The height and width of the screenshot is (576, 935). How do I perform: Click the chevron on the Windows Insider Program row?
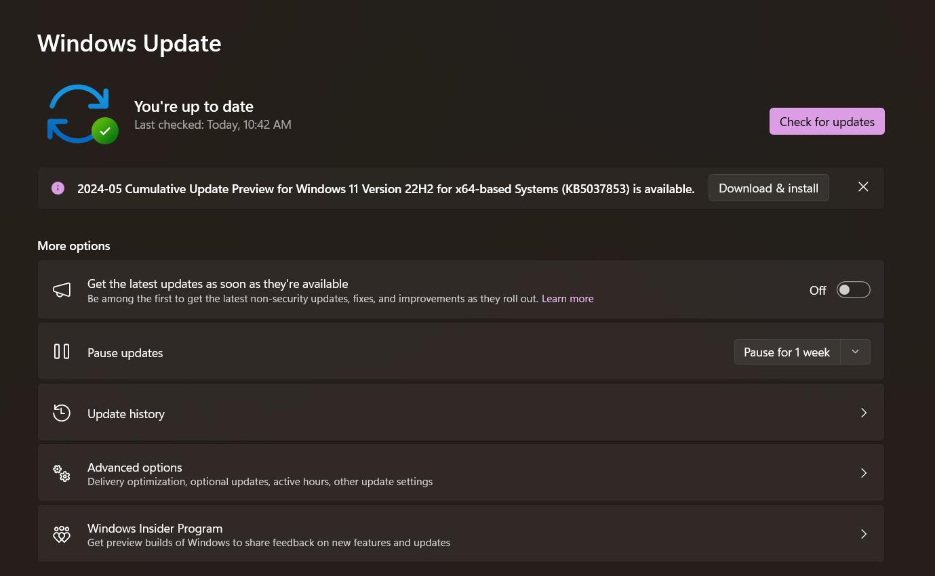[x=864, y=534]
